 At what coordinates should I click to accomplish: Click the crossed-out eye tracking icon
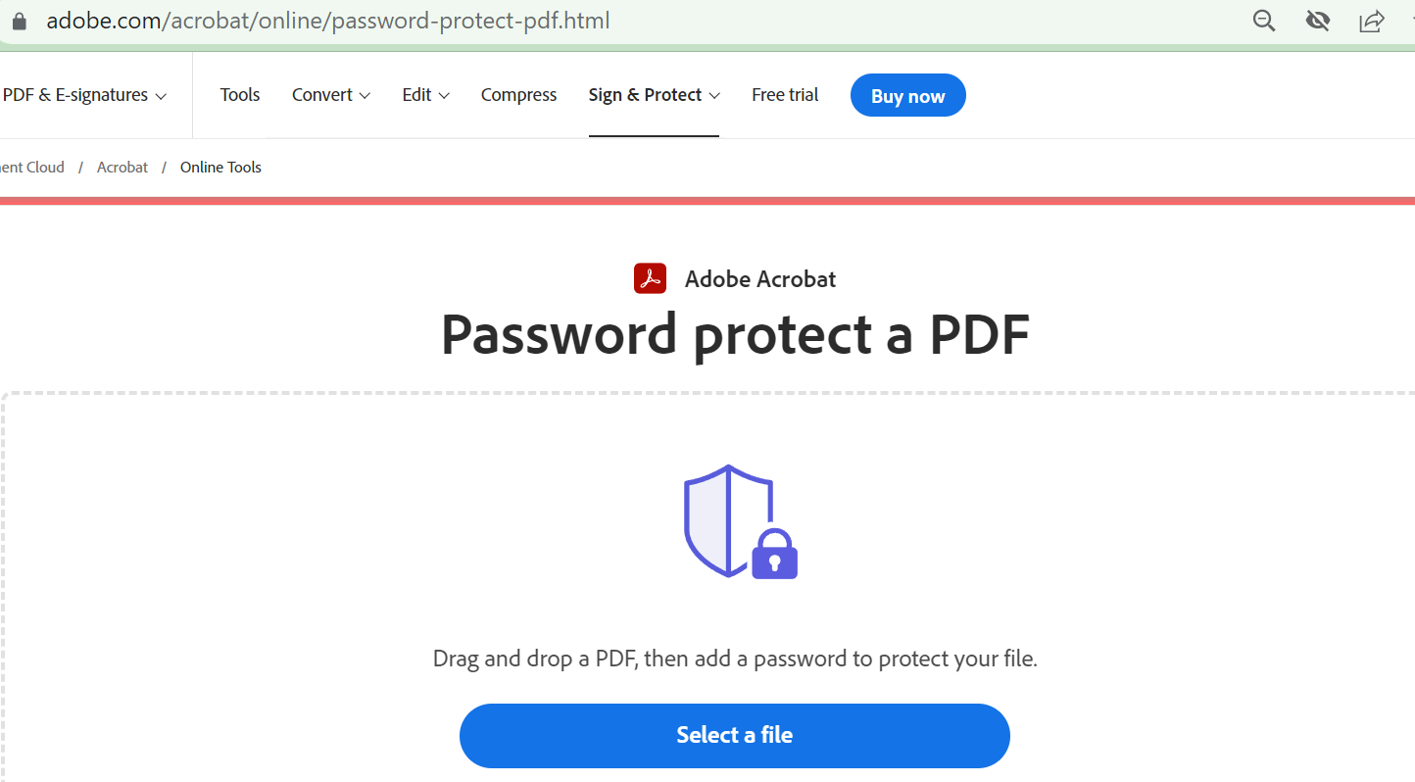point(1318,21)
